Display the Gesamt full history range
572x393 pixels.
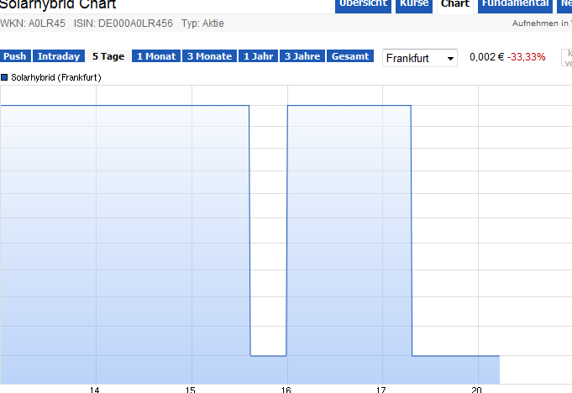349,56
